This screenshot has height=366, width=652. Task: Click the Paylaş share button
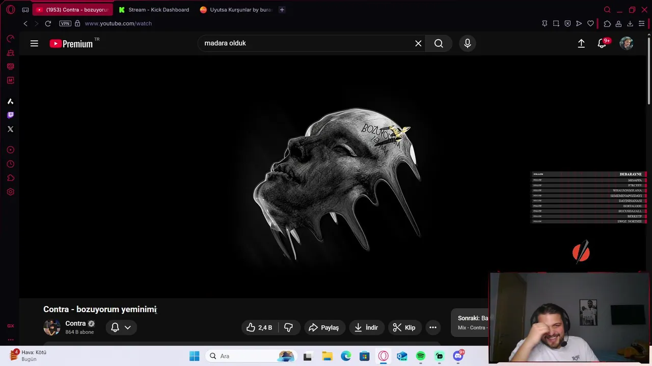[323, 327]
